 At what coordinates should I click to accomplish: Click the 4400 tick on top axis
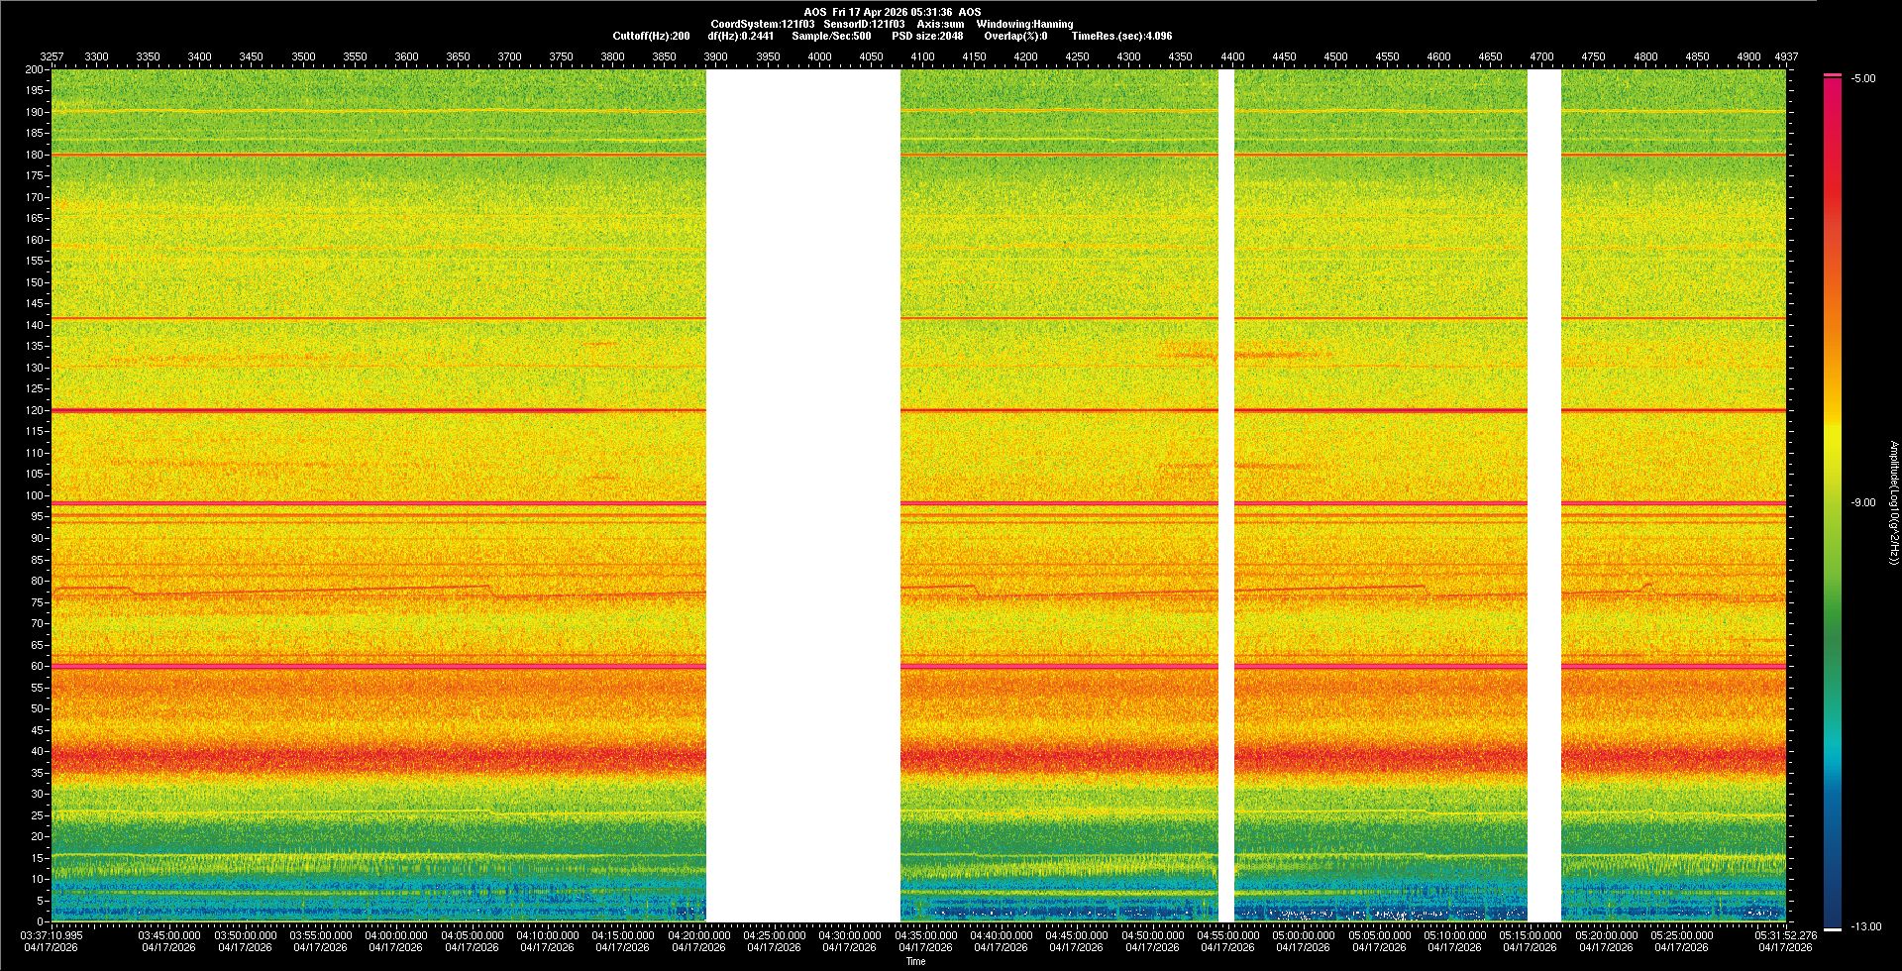[1232, 57]
